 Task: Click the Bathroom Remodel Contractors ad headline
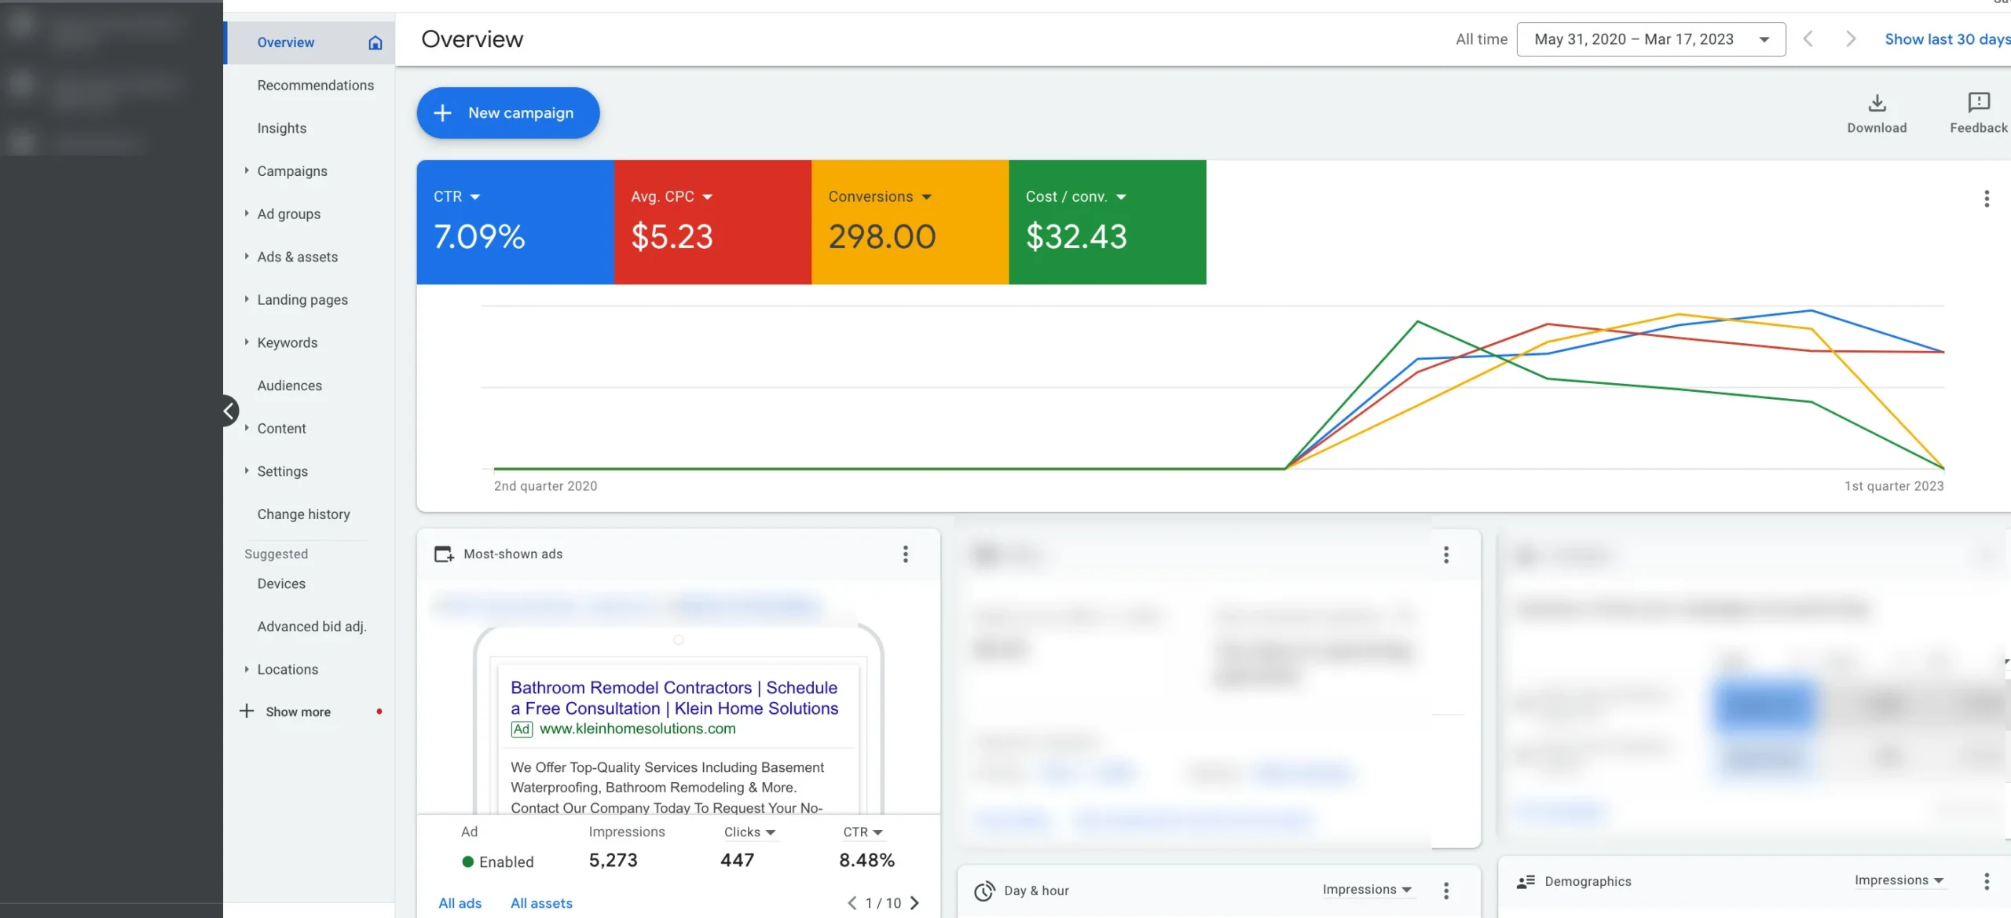pyautogui.click(x=674, y=697)
